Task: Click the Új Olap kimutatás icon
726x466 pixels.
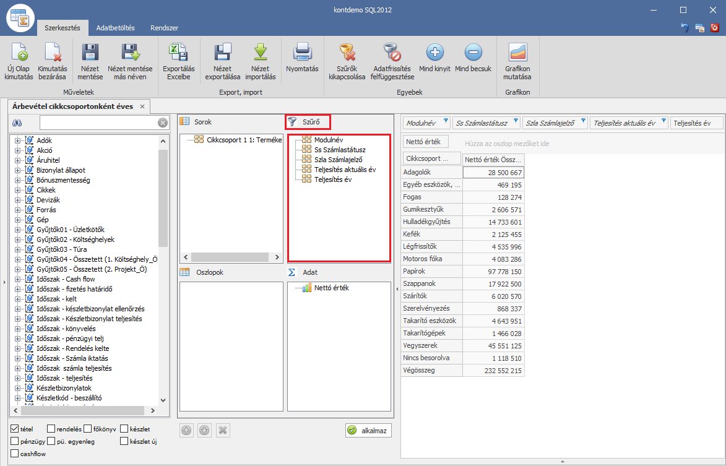Action: point(19,53)
